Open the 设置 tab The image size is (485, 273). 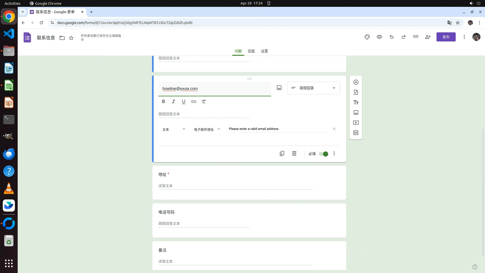point(264,51)
